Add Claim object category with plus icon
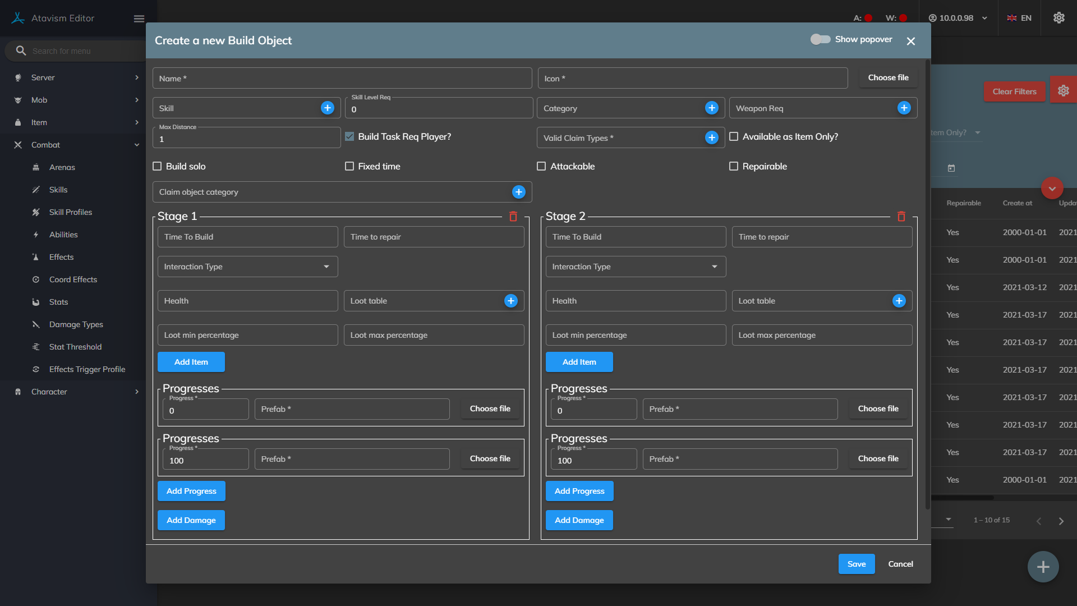This screenshot has height=606, width=1077. pos(519,192)
